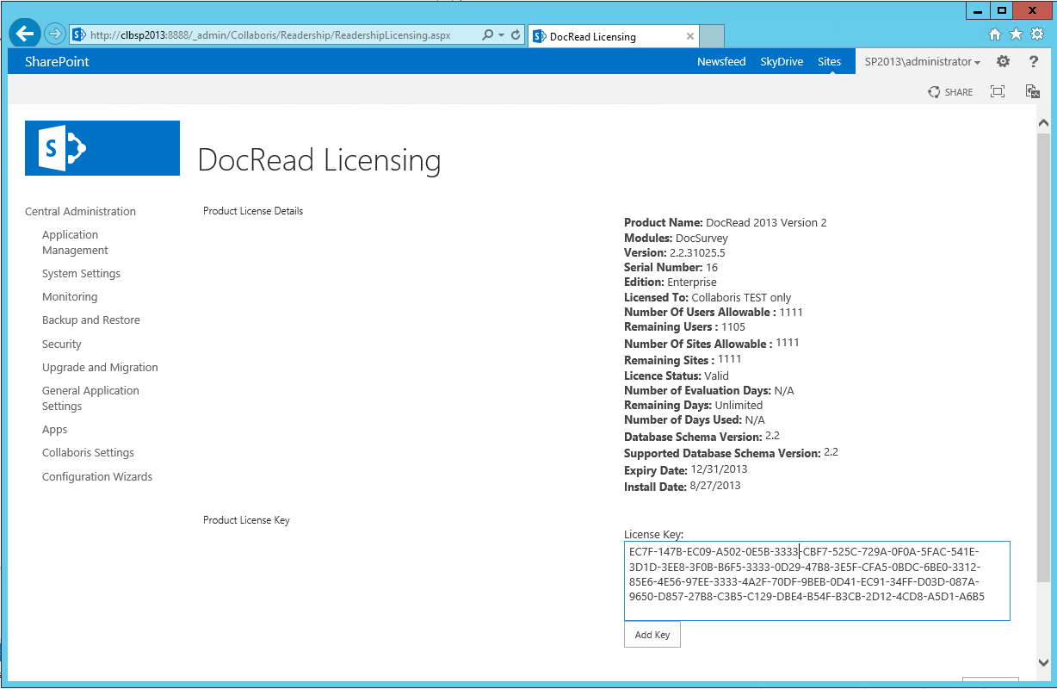
Task: Open the Sites link
Action: coord(829,62)
